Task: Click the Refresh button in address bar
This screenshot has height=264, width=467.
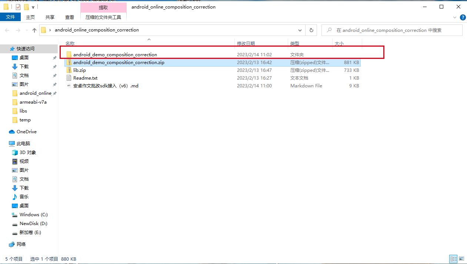Action: coord(311,30)
